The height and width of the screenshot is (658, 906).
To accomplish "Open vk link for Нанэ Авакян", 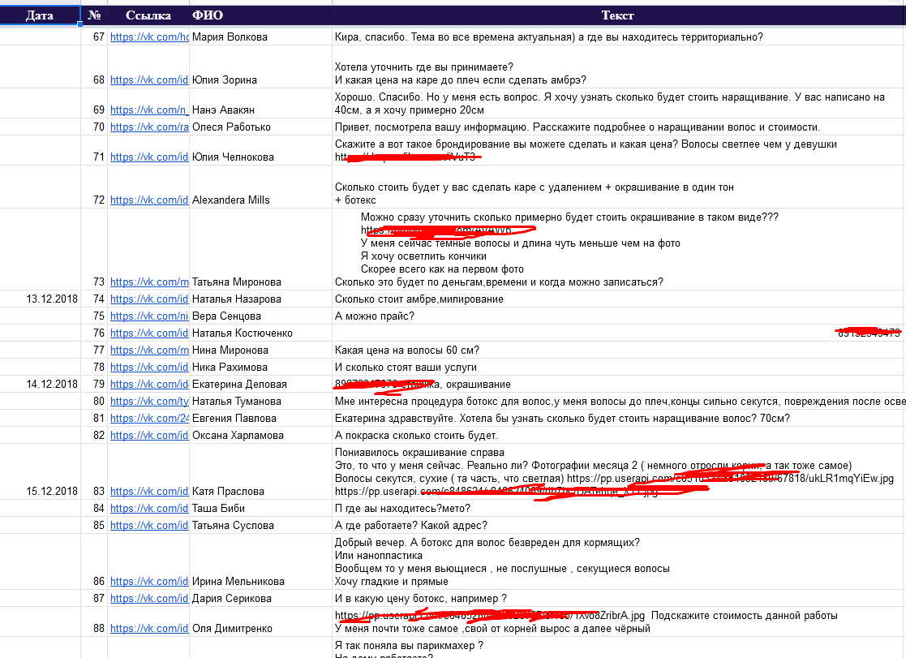I will (x=148, y=110).
